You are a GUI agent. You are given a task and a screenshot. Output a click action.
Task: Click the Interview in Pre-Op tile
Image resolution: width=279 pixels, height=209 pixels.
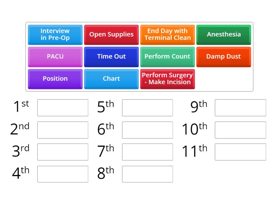tap(55, 34)
